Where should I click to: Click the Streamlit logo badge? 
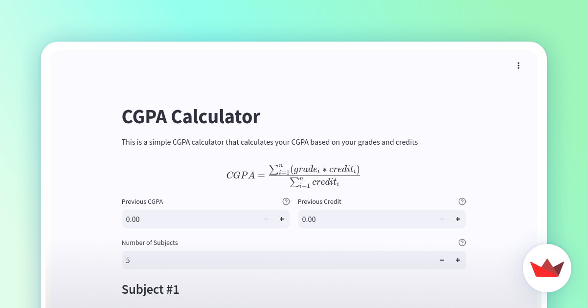pyautogui.click(x=547, y=268)
